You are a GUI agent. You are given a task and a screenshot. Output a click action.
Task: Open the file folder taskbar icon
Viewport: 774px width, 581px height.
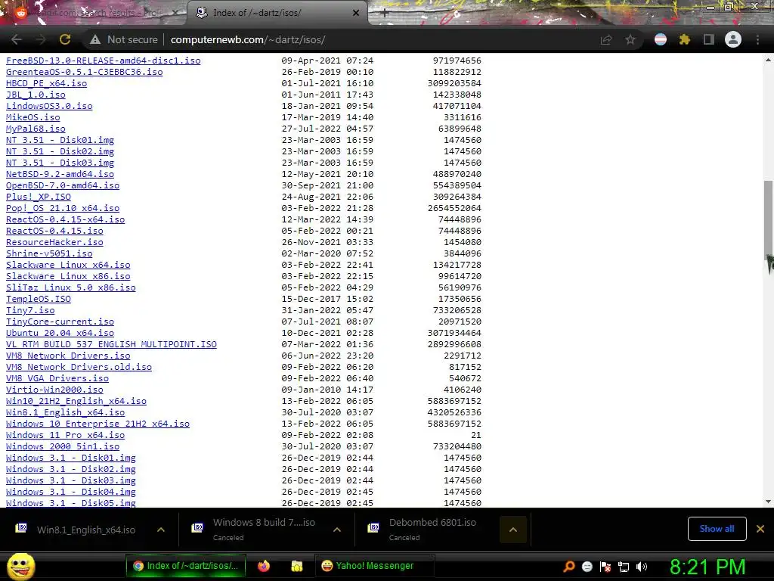click(x=296, y=566)
